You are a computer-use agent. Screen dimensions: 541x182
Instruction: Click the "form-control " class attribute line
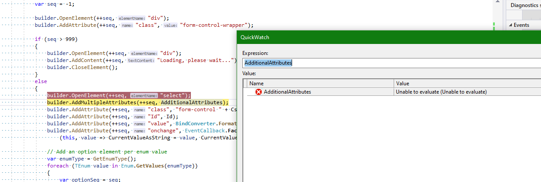pyautogui.click(x=142, y=109)
